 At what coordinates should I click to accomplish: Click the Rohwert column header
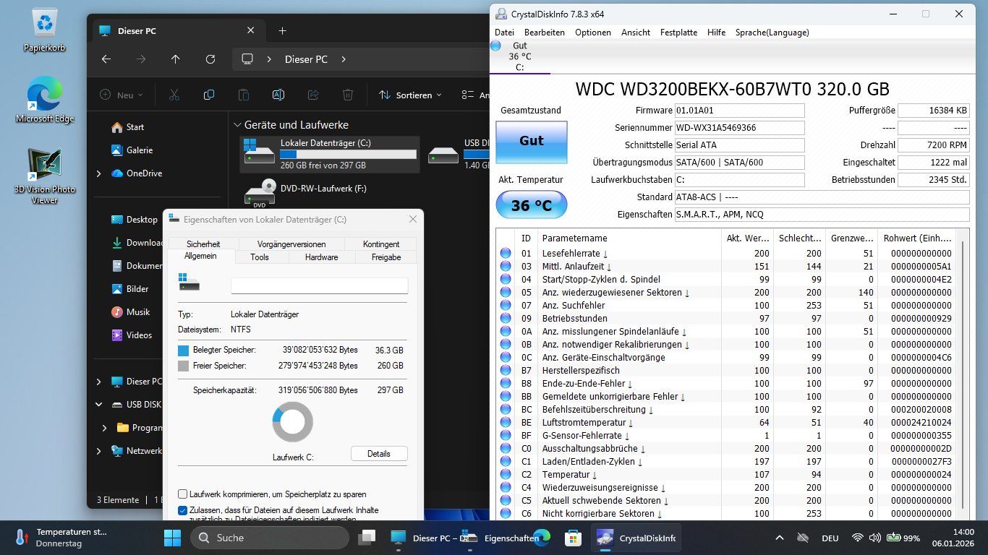tap(916, 238)
